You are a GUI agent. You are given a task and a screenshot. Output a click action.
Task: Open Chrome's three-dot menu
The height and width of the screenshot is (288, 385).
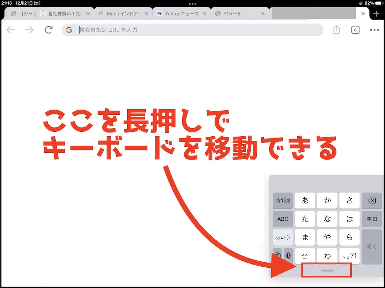tap(374, 30)
